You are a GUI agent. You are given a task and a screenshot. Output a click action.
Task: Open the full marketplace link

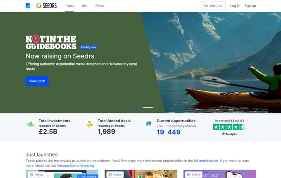tap(206, 161)
